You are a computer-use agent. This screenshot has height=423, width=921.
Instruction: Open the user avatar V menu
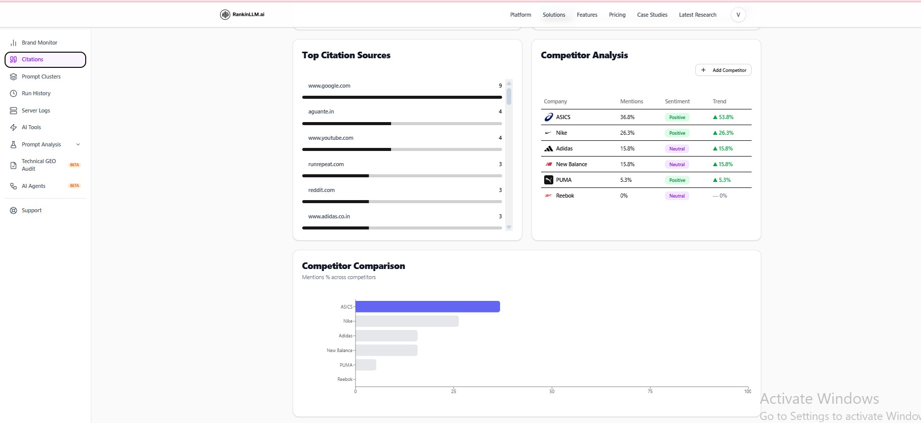point(738,15)
